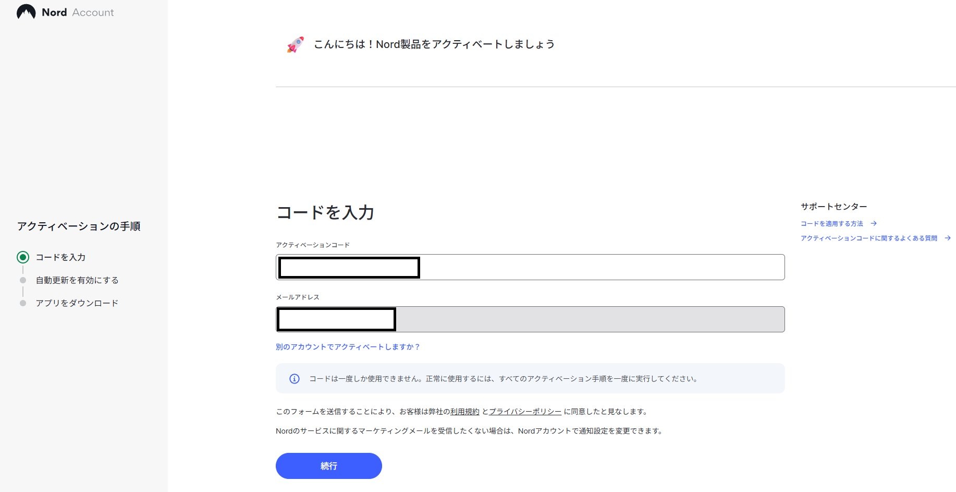Image resolution: width=956 pixels, height=492 pixels.
Task: Go to アプリをダウンロード step
Action: pyautogui.click(x=77, y=303)
